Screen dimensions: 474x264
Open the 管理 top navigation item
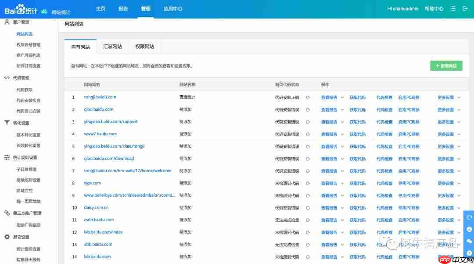coord(146,9)
